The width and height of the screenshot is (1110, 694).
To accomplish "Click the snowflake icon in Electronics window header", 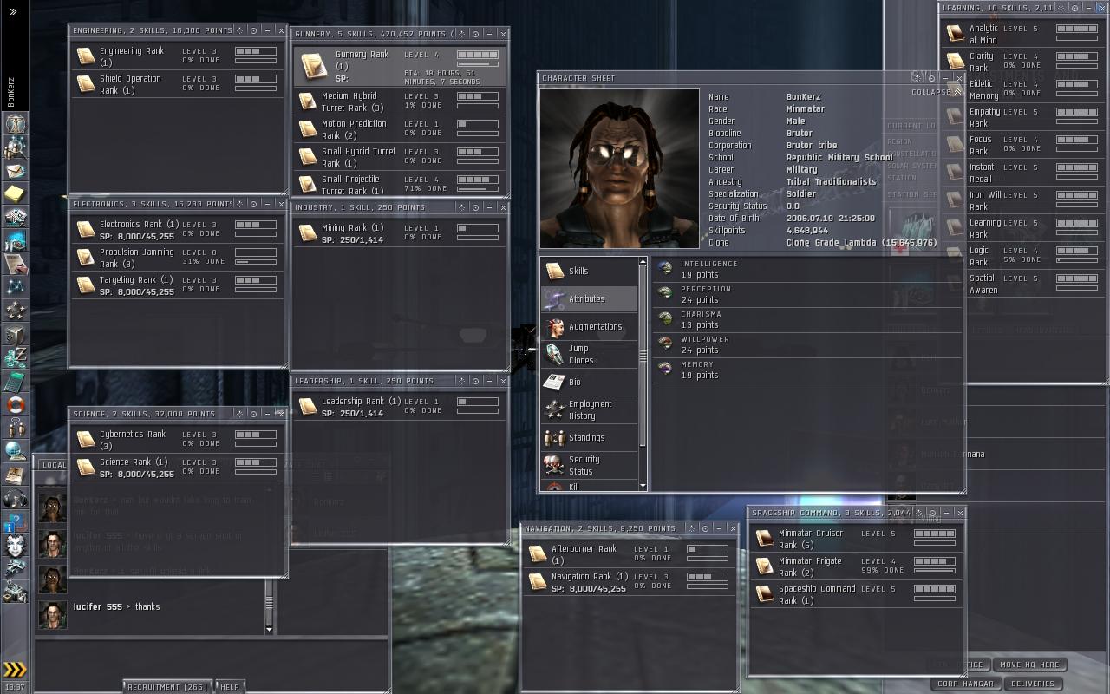I will pyautogui.click(x=241, y=204).
